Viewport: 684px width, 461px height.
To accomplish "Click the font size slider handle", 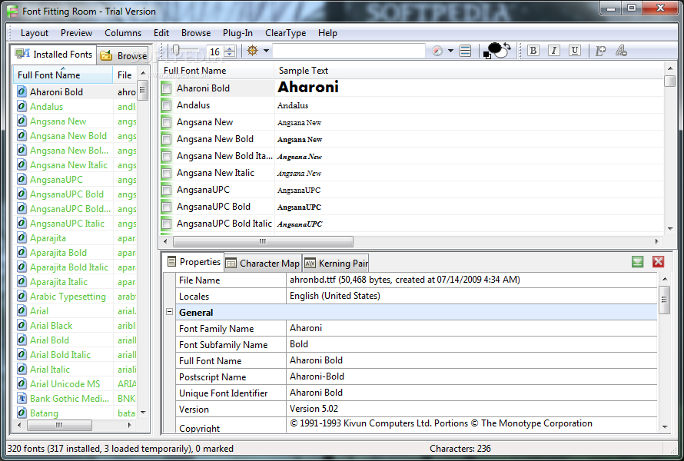I will [x=176, y=51].
